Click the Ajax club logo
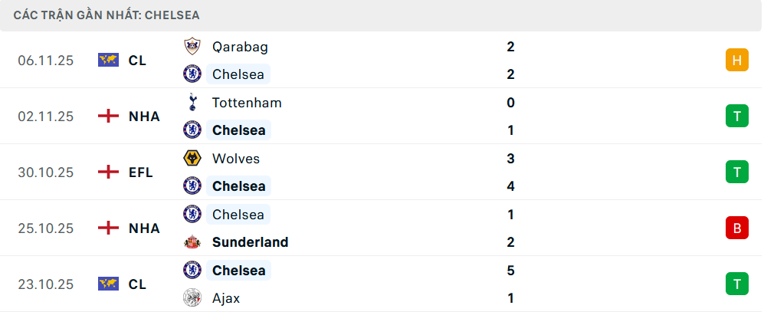Screen dimensions: 764x312 [x=192, y=298]
